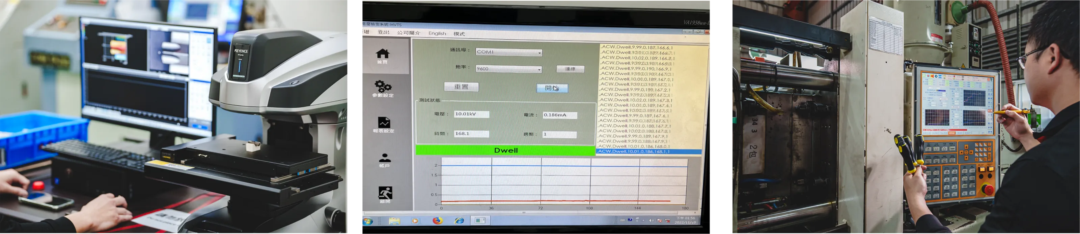Screen dimensions: 1080x234
Task: Open the English menu item
Action: pyautogui.click(x=437, y=33)
